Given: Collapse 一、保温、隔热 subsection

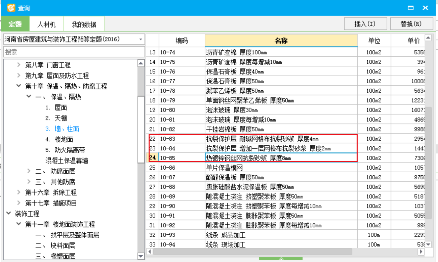Looking at the screenshot, I should point(29,97).
